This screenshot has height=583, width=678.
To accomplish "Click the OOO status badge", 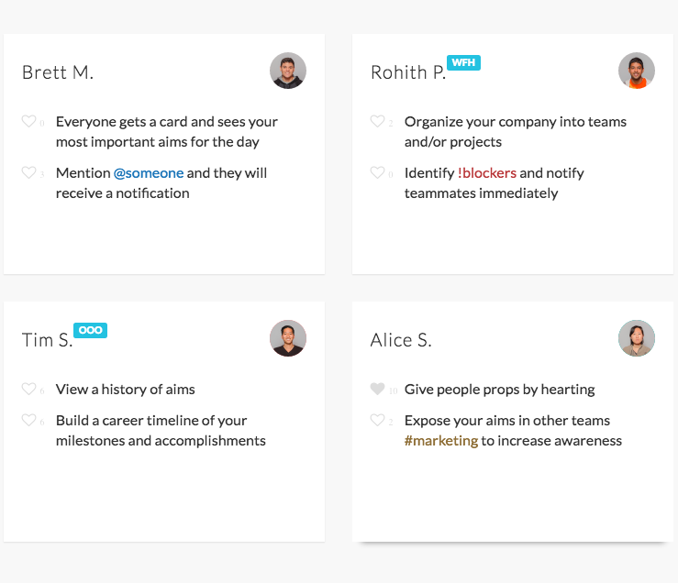I will tap(91, 330).
